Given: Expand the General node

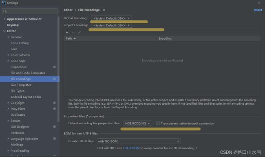Looking at the screenshot, I should pos(8,37).
